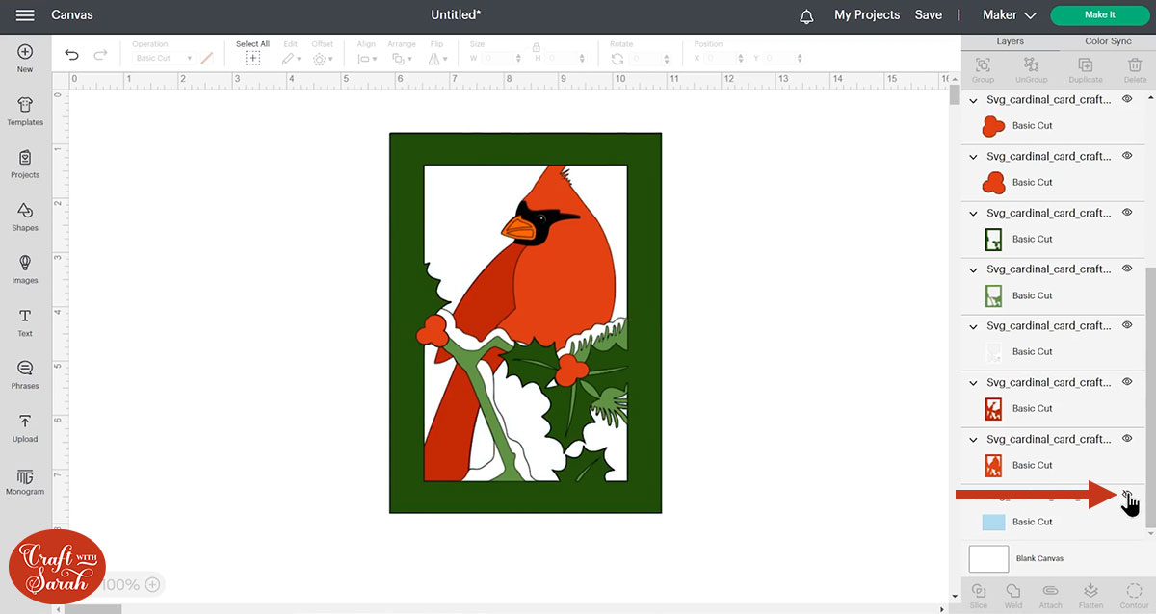Open the Monogram tool

[25, 479]
